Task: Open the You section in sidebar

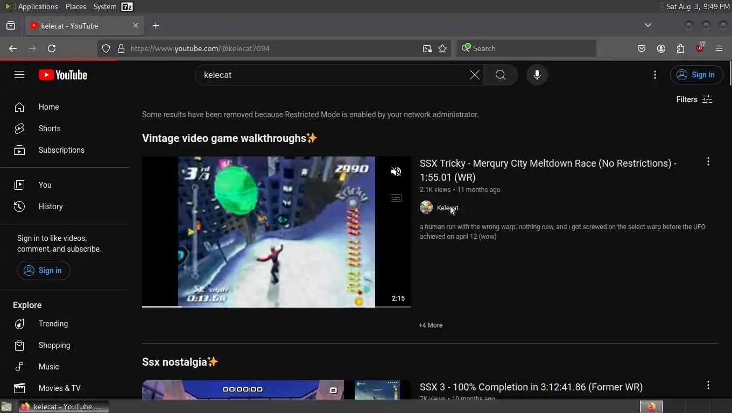Action: coord(65,185)
